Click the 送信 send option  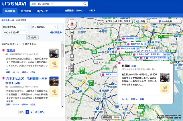click(118, 21)
